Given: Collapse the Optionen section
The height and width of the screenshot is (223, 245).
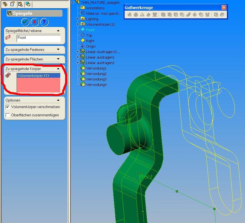Looking at the screenshot, I should [58, 100].
